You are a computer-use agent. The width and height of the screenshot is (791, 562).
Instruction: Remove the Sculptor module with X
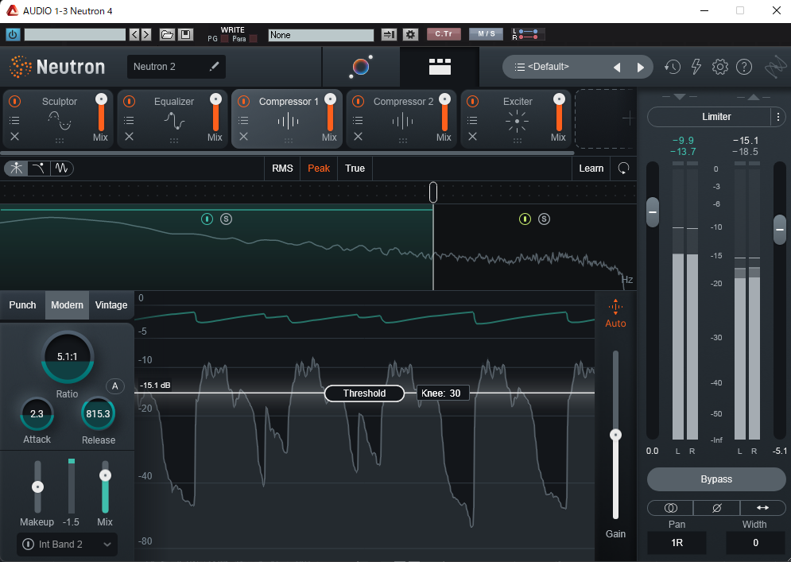(x=14, y=136)
